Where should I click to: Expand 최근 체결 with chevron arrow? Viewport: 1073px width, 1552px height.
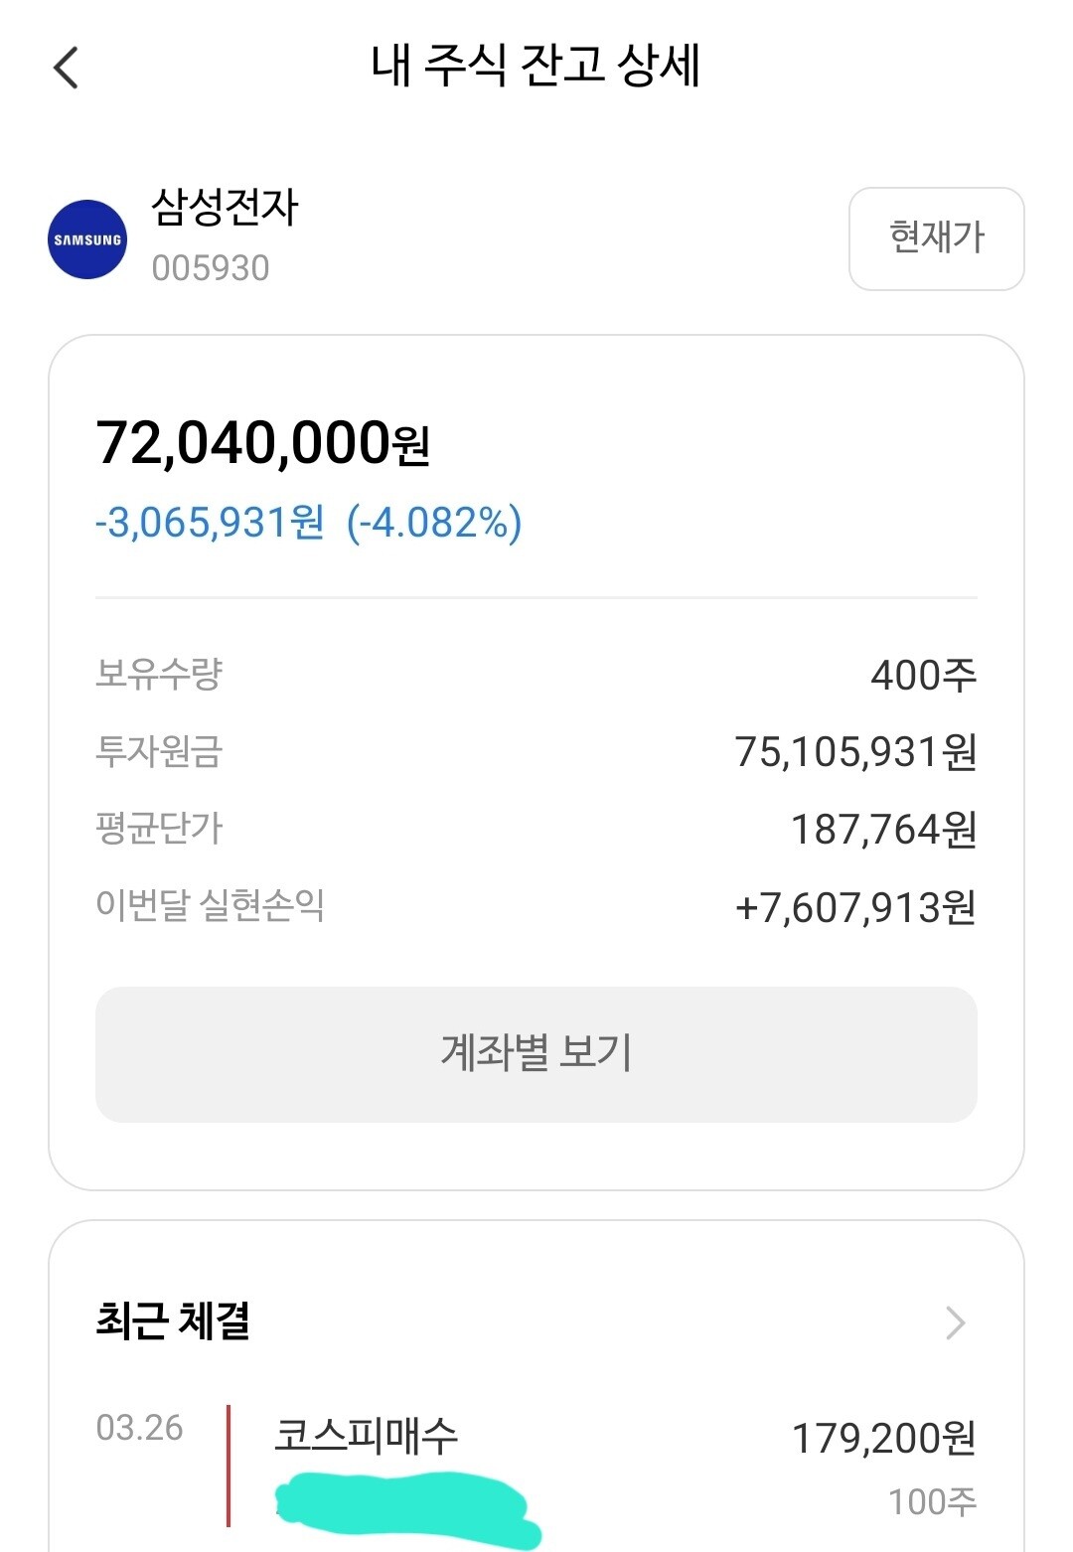click(956, 1322)
